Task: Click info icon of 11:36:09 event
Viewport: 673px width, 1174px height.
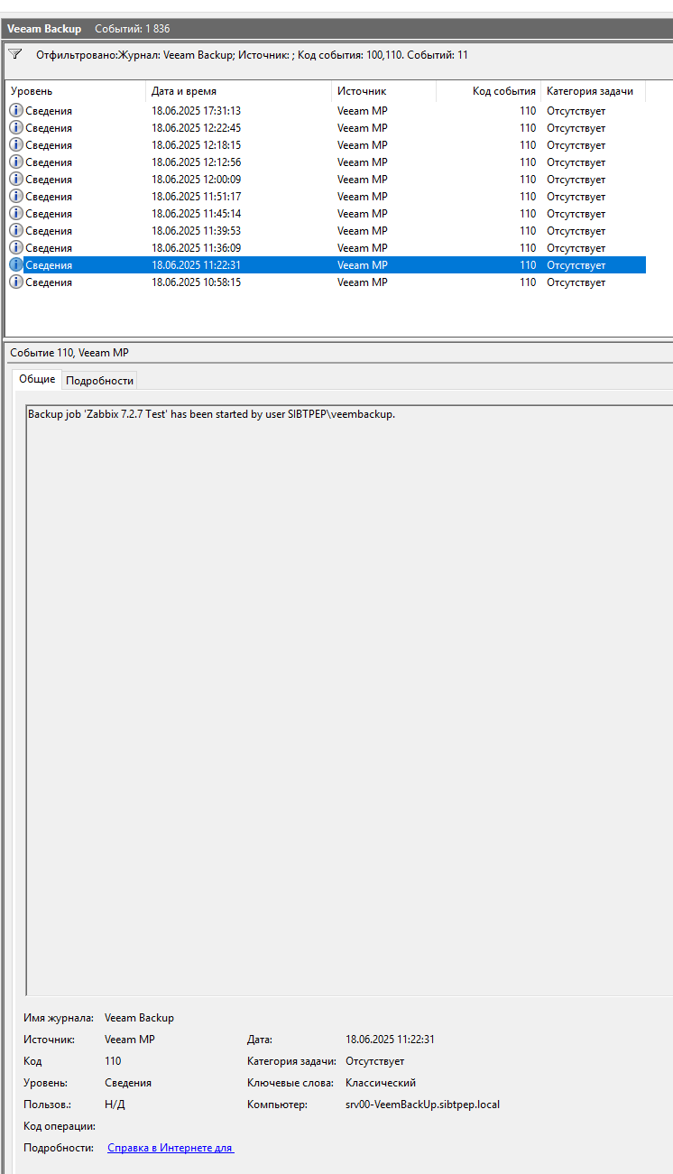Action: coord(16,247)
